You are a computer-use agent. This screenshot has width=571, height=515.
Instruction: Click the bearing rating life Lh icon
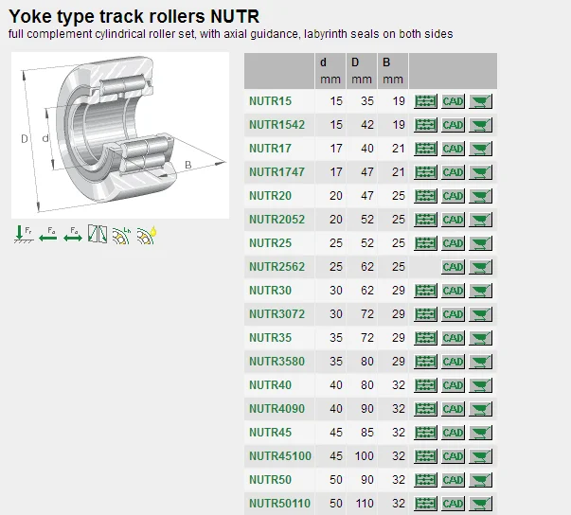tap(121, 235)
